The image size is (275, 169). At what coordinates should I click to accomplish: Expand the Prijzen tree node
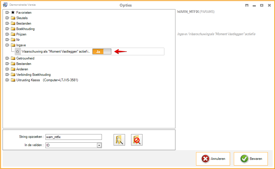(x=7, y=34)
